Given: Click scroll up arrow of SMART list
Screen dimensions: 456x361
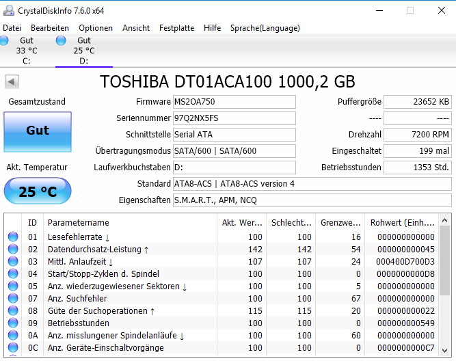Looking at the screenshot, I should (444, 221).
